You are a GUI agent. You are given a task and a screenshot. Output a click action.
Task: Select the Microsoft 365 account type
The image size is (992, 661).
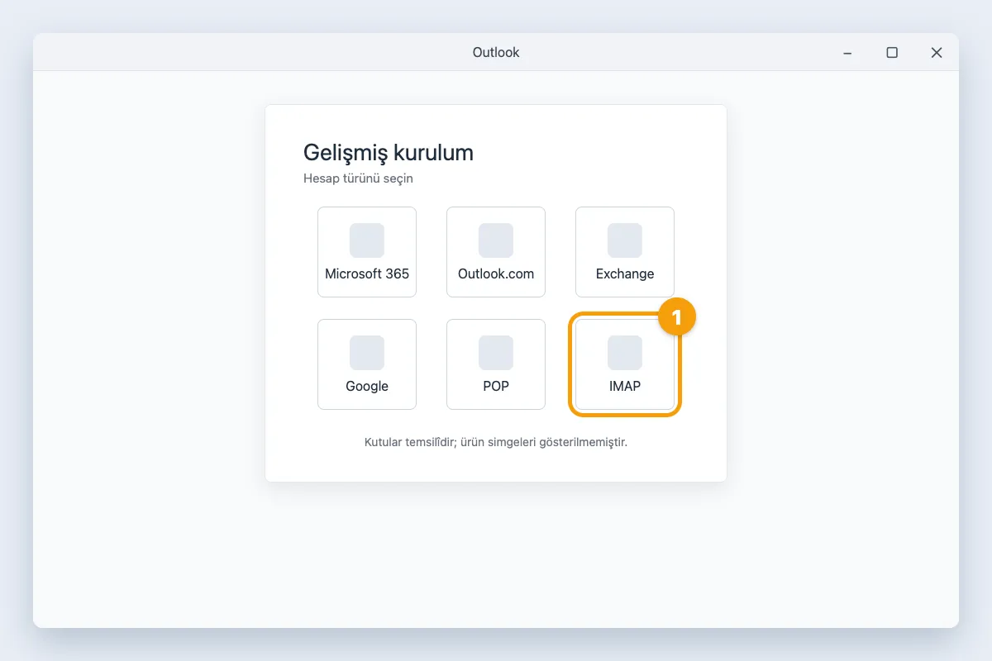click(367, 252)
